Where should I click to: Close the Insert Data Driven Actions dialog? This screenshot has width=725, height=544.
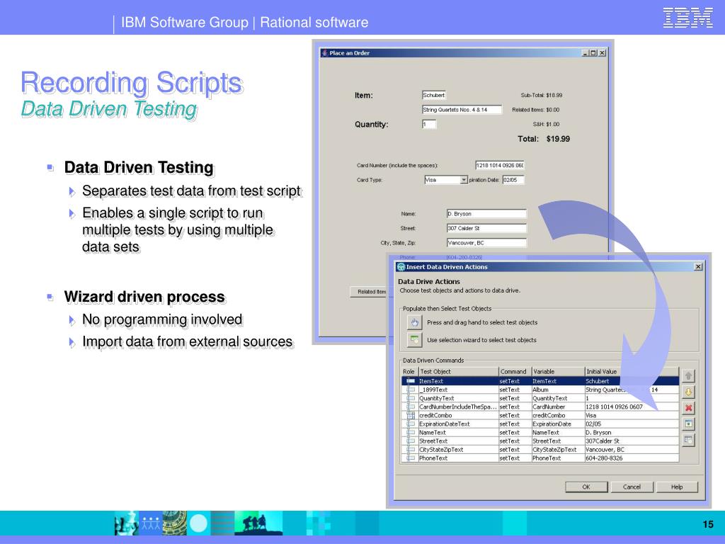tap(698, 267)
